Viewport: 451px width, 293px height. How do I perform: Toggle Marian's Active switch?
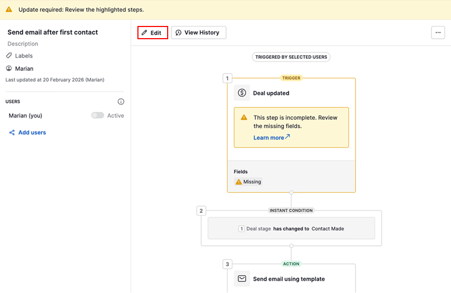(98, 116)
